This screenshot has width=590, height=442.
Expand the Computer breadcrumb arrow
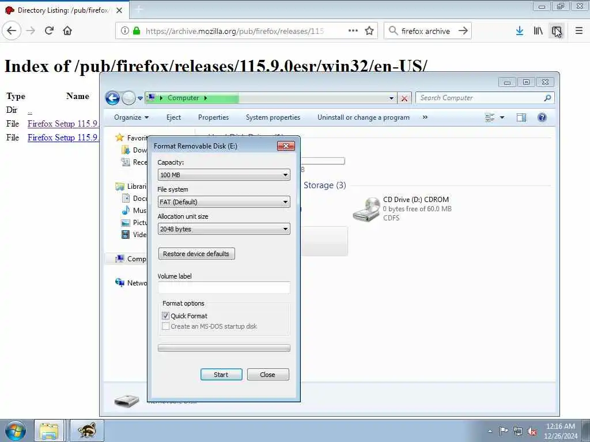coord(206,98)
